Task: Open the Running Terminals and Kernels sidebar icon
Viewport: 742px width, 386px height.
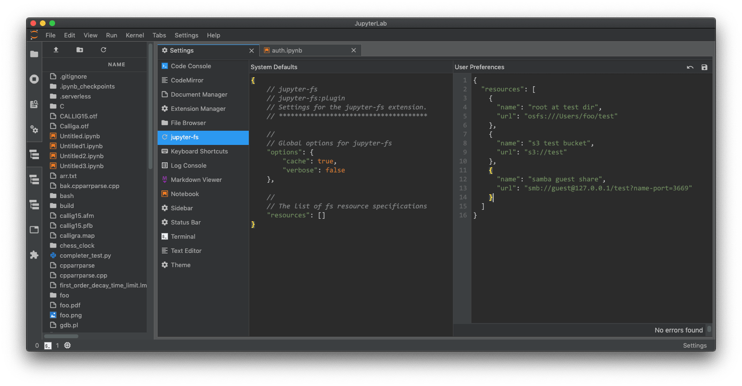Action: pos(34,79)
